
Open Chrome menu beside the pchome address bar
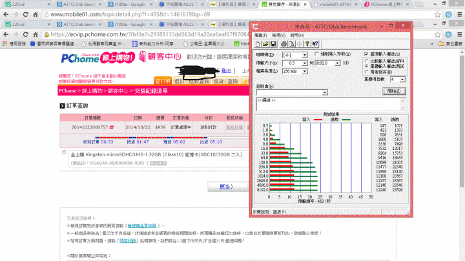pyautogui.click(x=459, y=34)
